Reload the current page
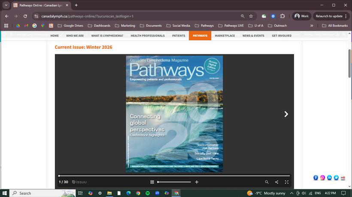 pos(25,16)
